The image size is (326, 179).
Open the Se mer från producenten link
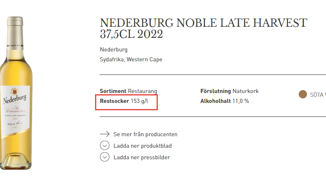pos(145,134)
